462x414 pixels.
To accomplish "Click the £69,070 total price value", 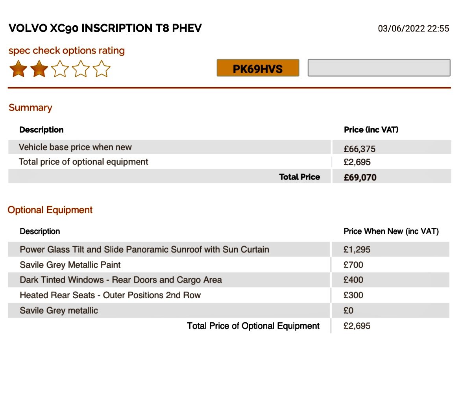I will 360,177.
